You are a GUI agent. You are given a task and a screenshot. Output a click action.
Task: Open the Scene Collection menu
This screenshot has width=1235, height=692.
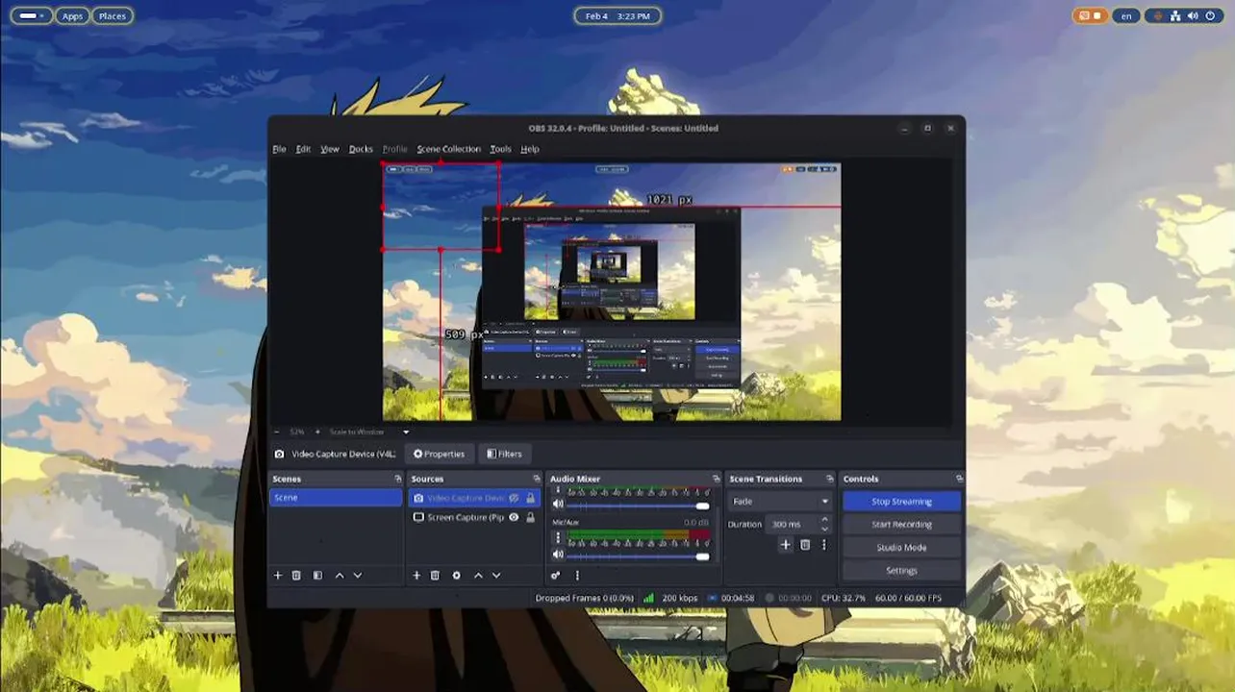click(448, 149)
